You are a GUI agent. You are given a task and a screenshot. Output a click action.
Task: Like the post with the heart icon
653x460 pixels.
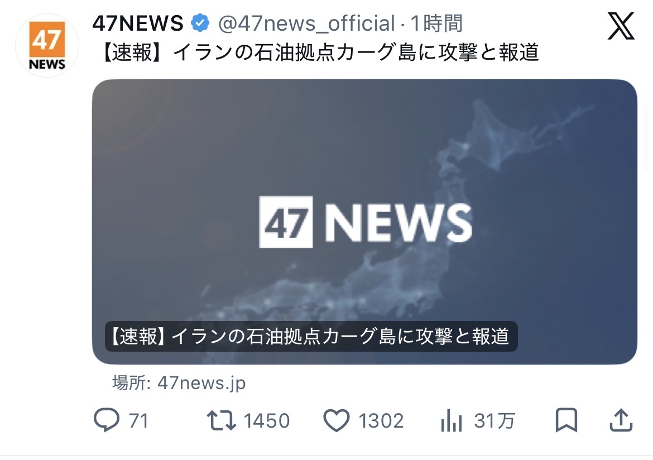tap(337, 420)
